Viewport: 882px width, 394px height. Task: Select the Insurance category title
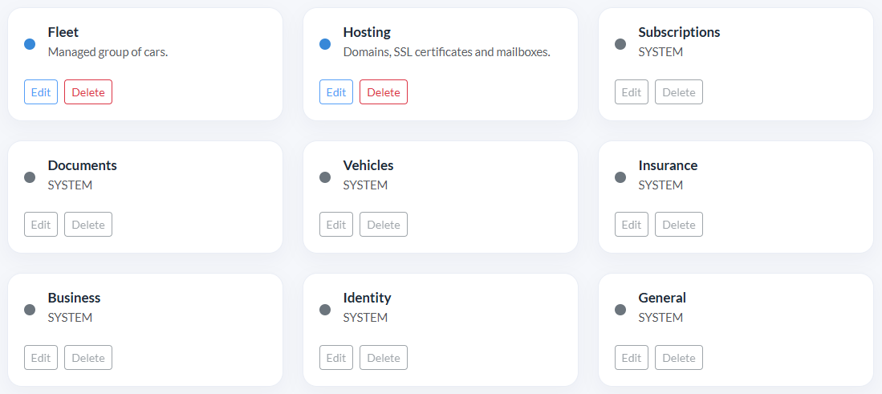[668, 165]
